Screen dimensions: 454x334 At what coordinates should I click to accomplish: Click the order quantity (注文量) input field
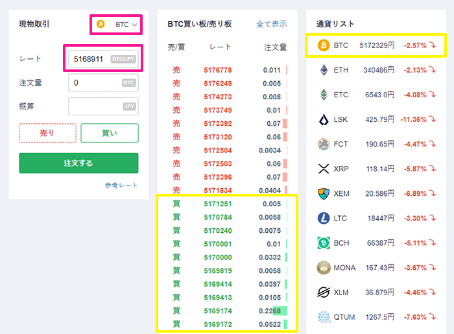[103, 83]
